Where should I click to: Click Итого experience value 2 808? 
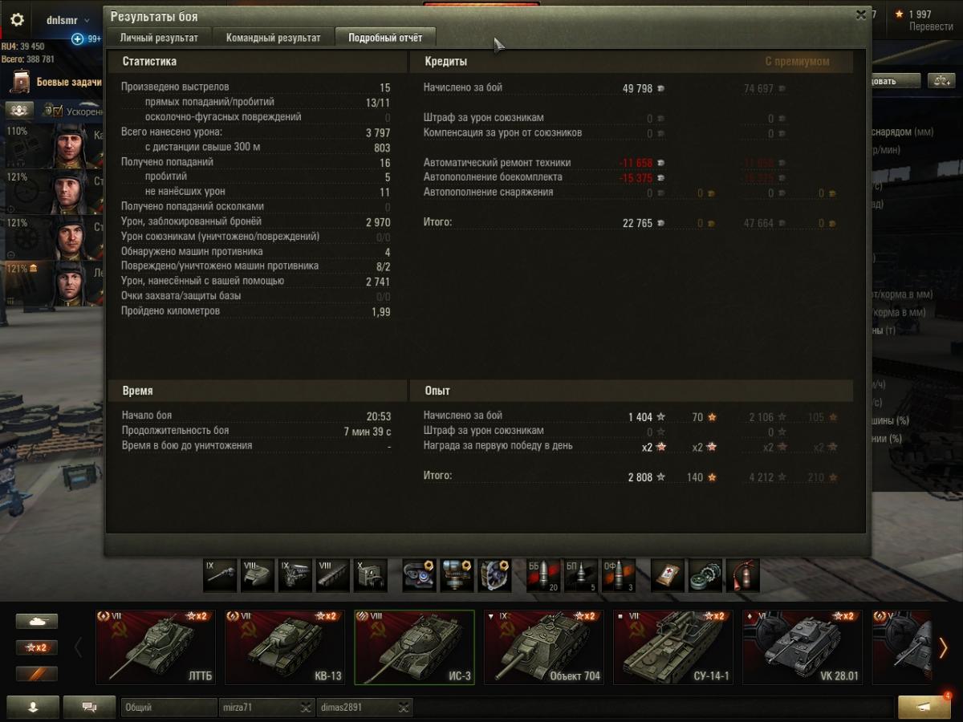pyautogui.click(x=640, y=477)
